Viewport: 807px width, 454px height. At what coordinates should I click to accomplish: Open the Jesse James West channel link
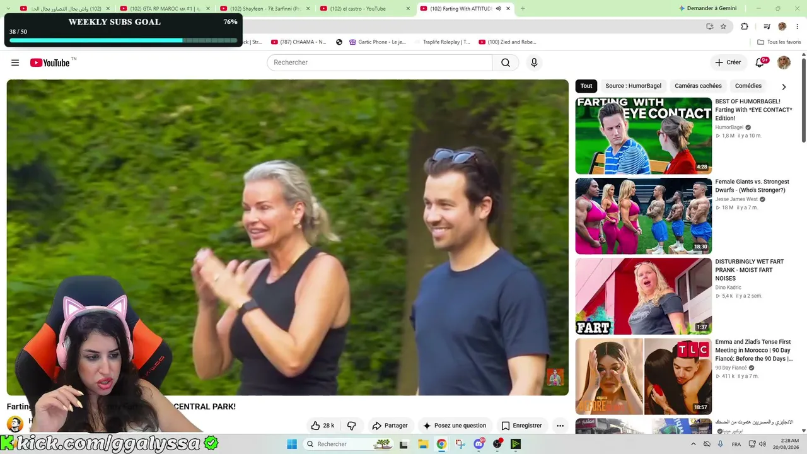click(736, 199)
